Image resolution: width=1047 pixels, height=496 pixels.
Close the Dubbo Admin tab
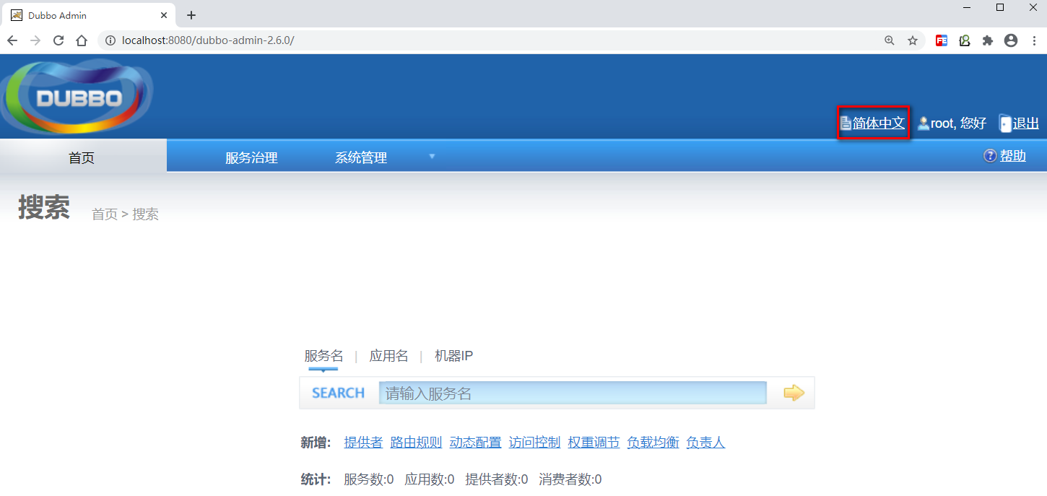(164, 15)
